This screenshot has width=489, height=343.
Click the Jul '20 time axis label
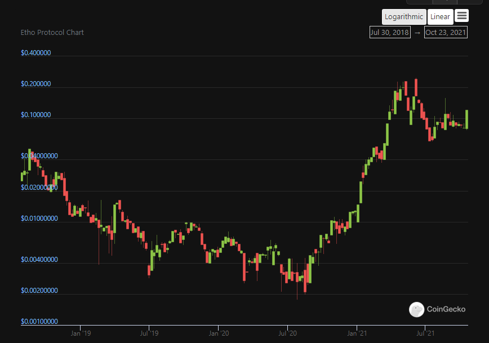pyautogui.click(x=287, y=333)
